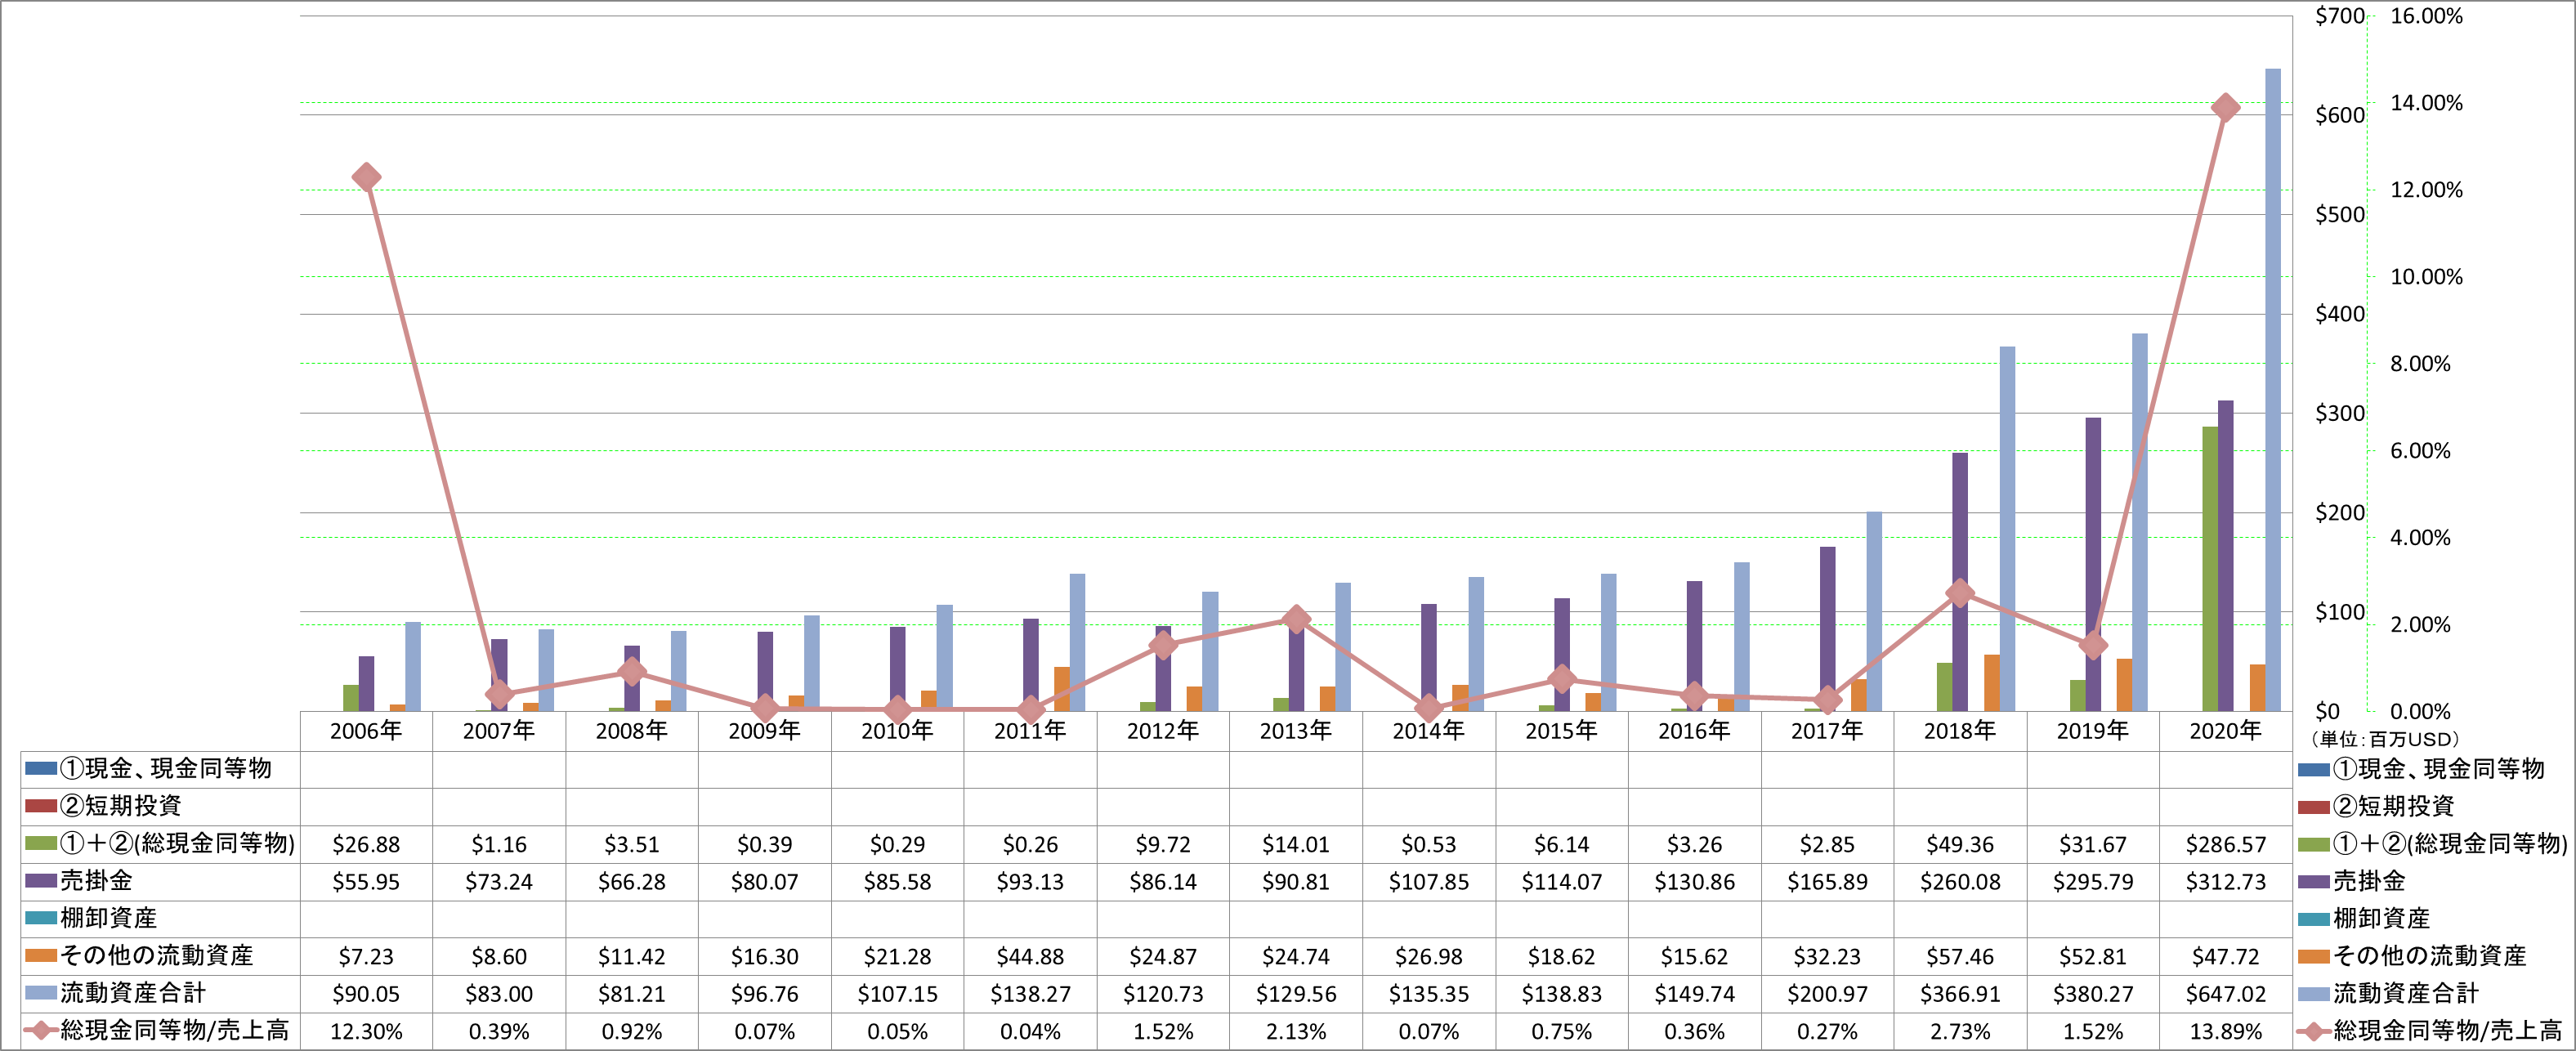Click the blue ①現金、現金同等物 swatch in right legend
The height and width of the screenshot is (1051, 2576).
click(x=2313, y=769)
